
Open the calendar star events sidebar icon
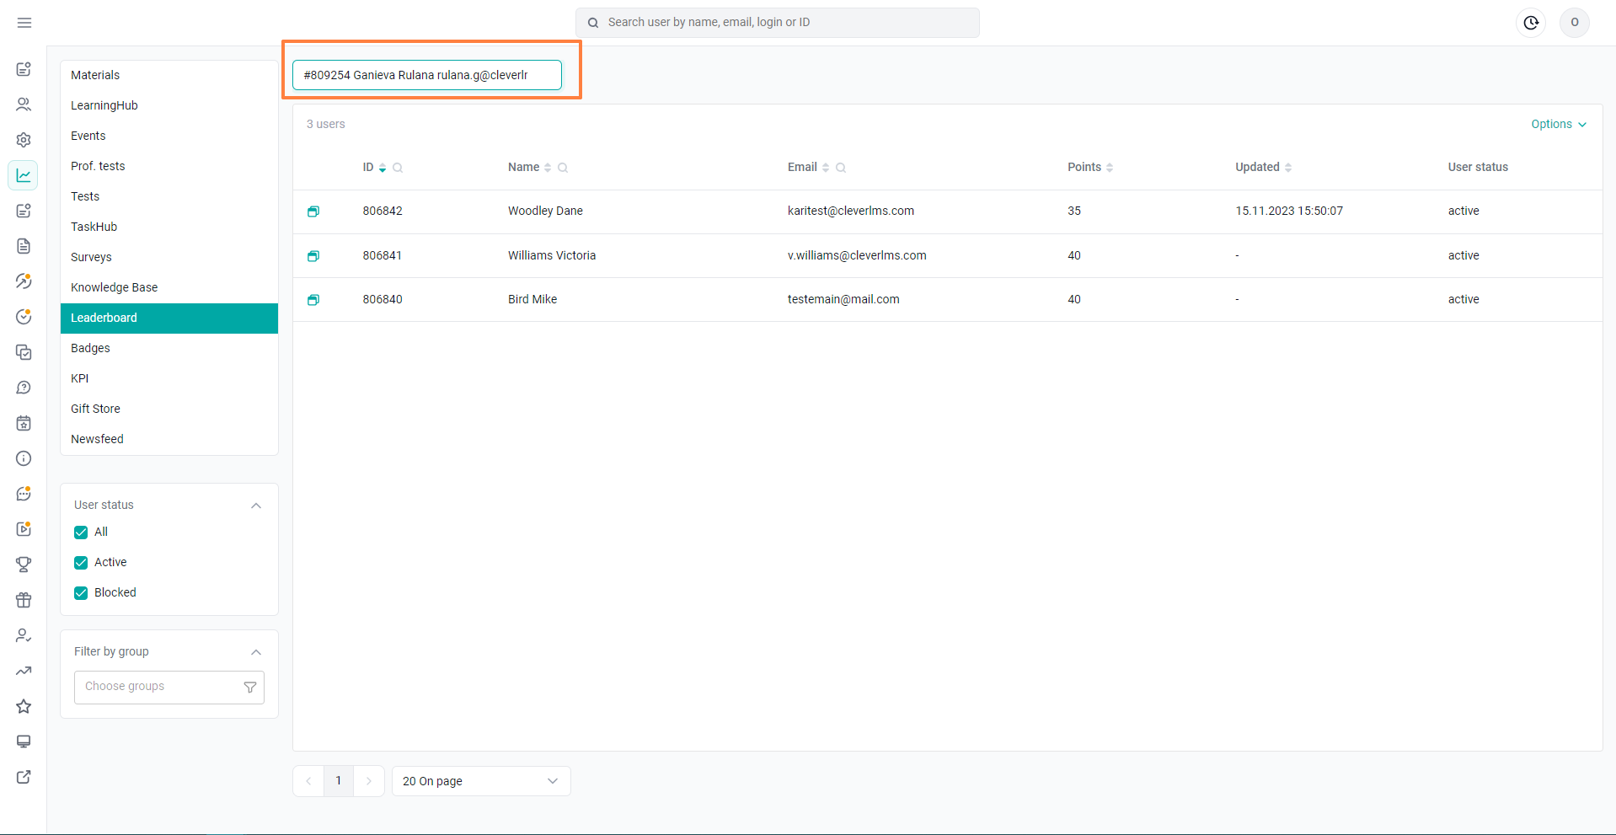pyautogui.click(x=24, y=423)
